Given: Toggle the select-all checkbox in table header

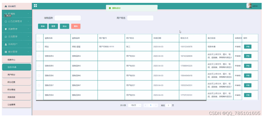Looking at the screenshot, I should [39, 38].
